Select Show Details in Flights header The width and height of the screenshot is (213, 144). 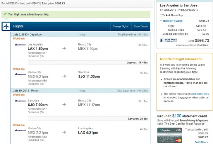click(x=141, y=26)
